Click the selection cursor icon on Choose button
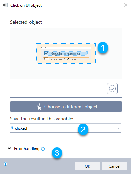Image resolution: width=131 pixels, height=174 pixels. click(x=38, y=106)
